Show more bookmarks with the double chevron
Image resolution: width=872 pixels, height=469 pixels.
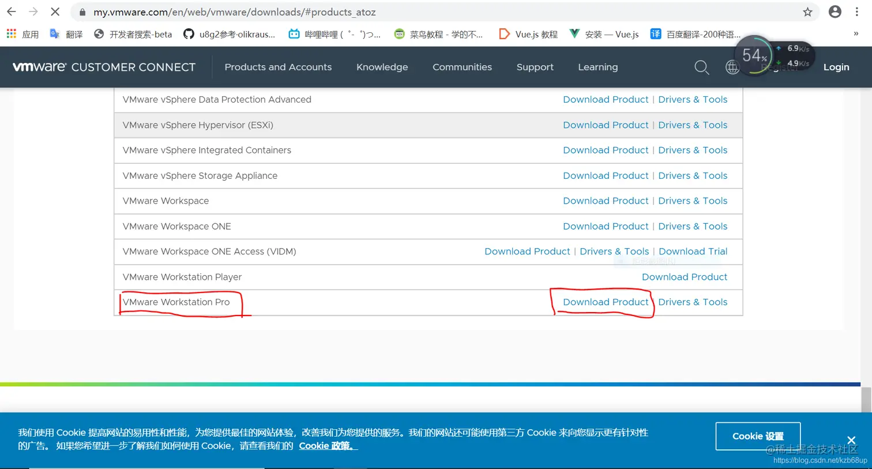tap(856, 34)
